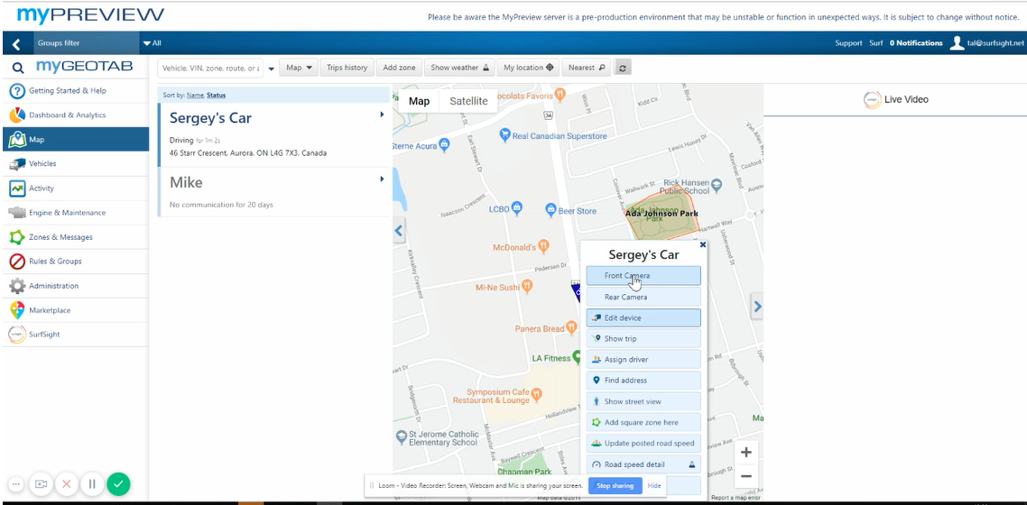Switch map to Satellite view
This screenshot has width=1027, height=505.
pyautogui.click(x=468, y=101)
